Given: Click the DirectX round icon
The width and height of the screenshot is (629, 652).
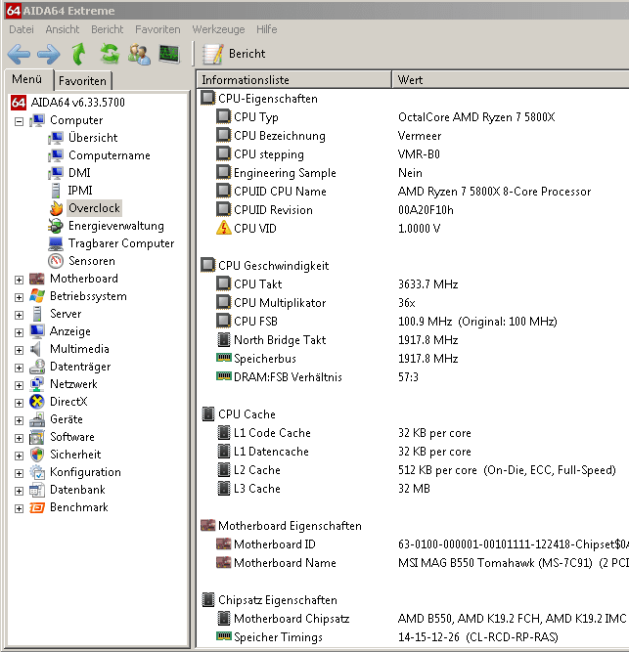Looking at the screenshot, I should point(37,402).
